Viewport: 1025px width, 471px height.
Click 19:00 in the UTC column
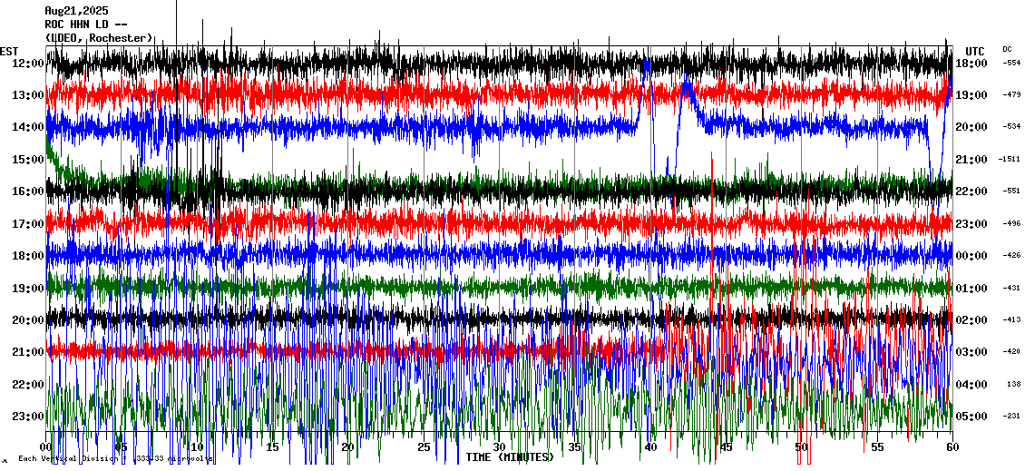tap(971, 95)
